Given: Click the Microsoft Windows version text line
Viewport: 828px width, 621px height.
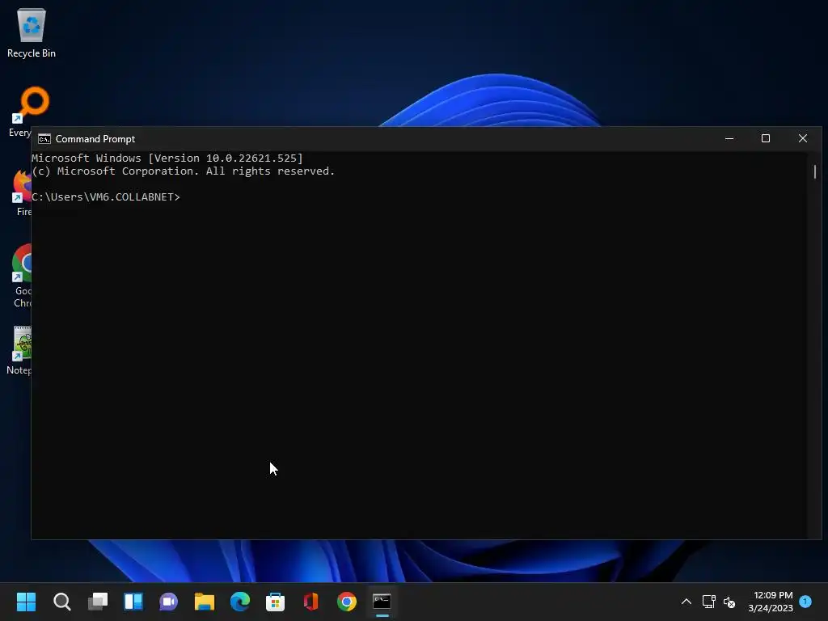Looking at the screenshot, I should [167, 158].
